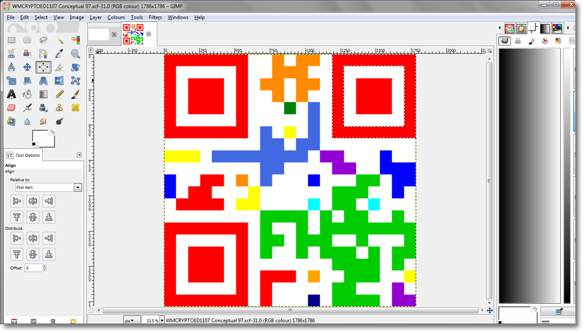Image resolution: width=584 pixels, height=333 pixels.
Task: Align centre of target horizontally
Action: [33, 201]
